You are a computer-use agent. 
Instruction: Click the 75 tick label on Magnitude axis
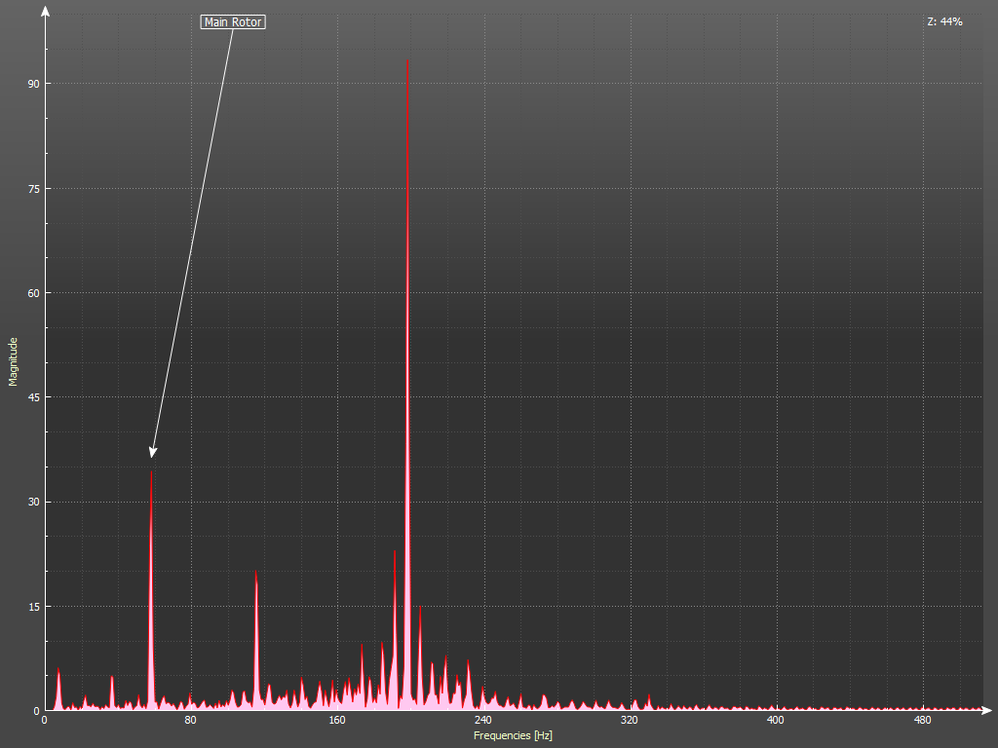pyautogui.click(x=33, y=188)
